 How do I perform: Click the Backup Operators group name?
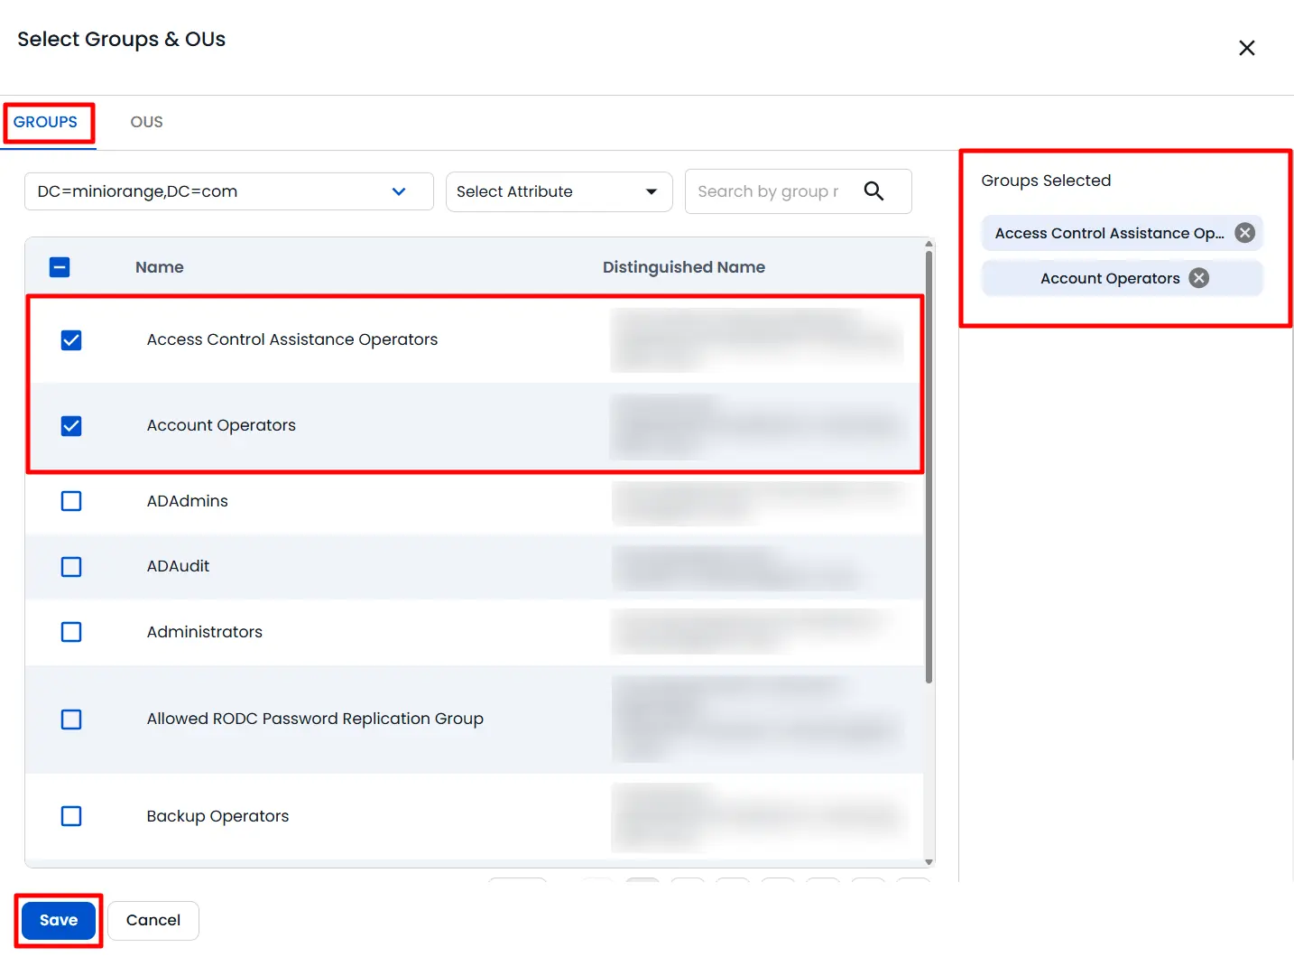pos(217,816)
